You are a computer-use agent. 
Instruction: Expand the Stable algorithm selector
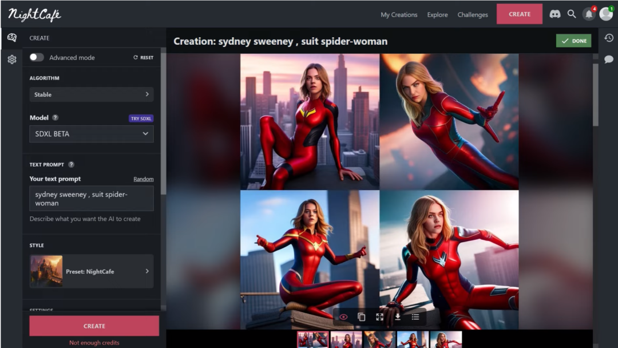[92, 94]
